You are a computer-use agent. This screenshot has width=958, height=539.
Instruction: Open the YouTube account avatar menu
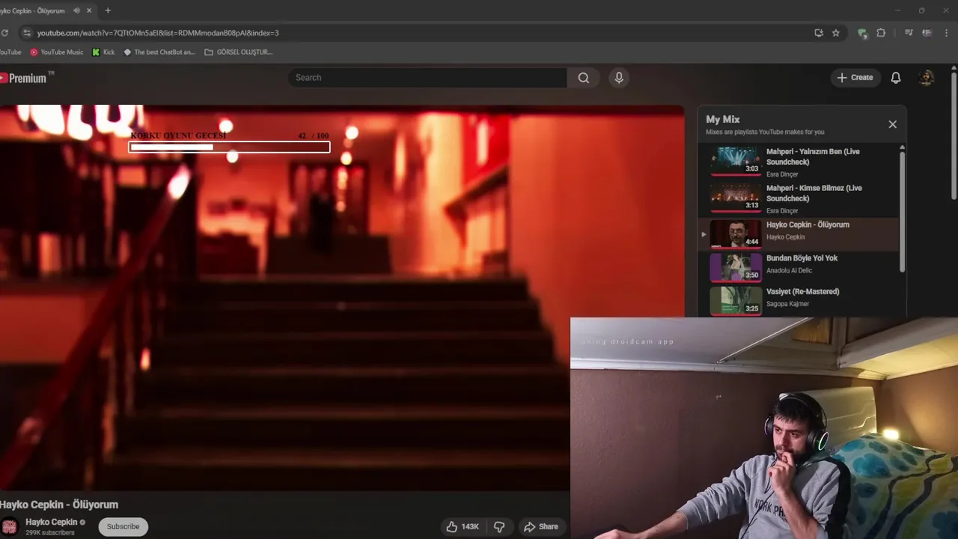pos(927,78)
